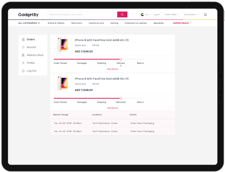
Task: Open second order's iPhone 8 title
Action: 102,79
